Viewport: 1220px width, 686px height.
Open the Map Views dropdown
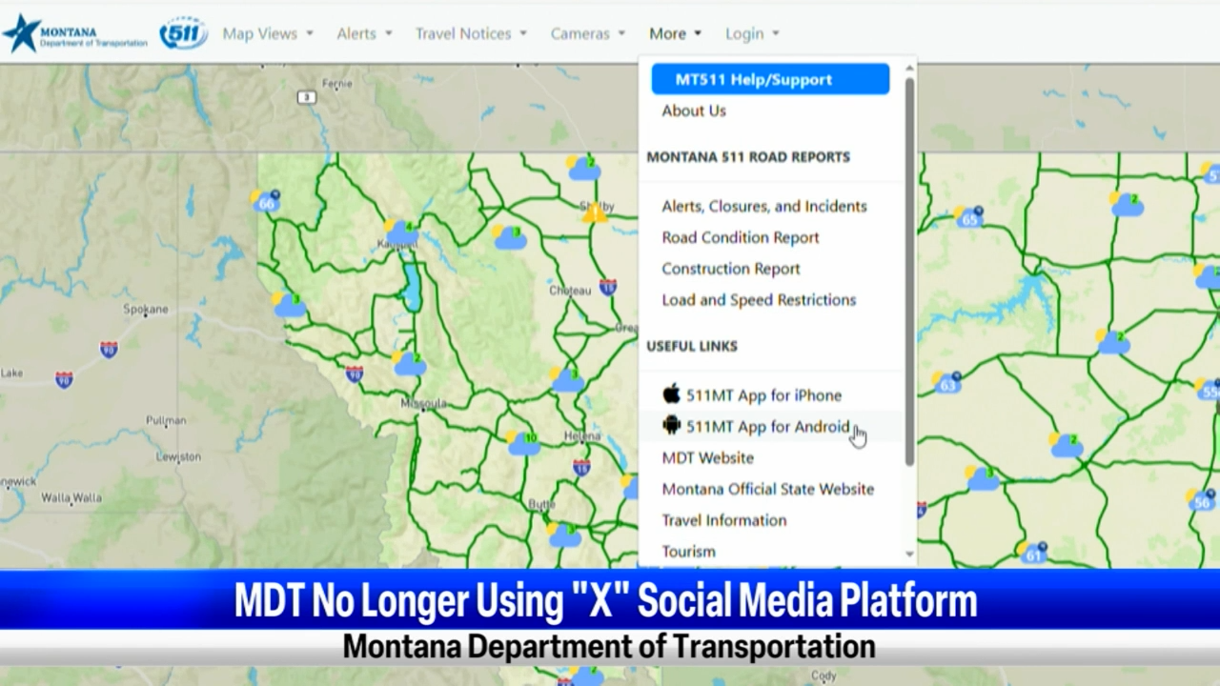click(x=267, y=33)
